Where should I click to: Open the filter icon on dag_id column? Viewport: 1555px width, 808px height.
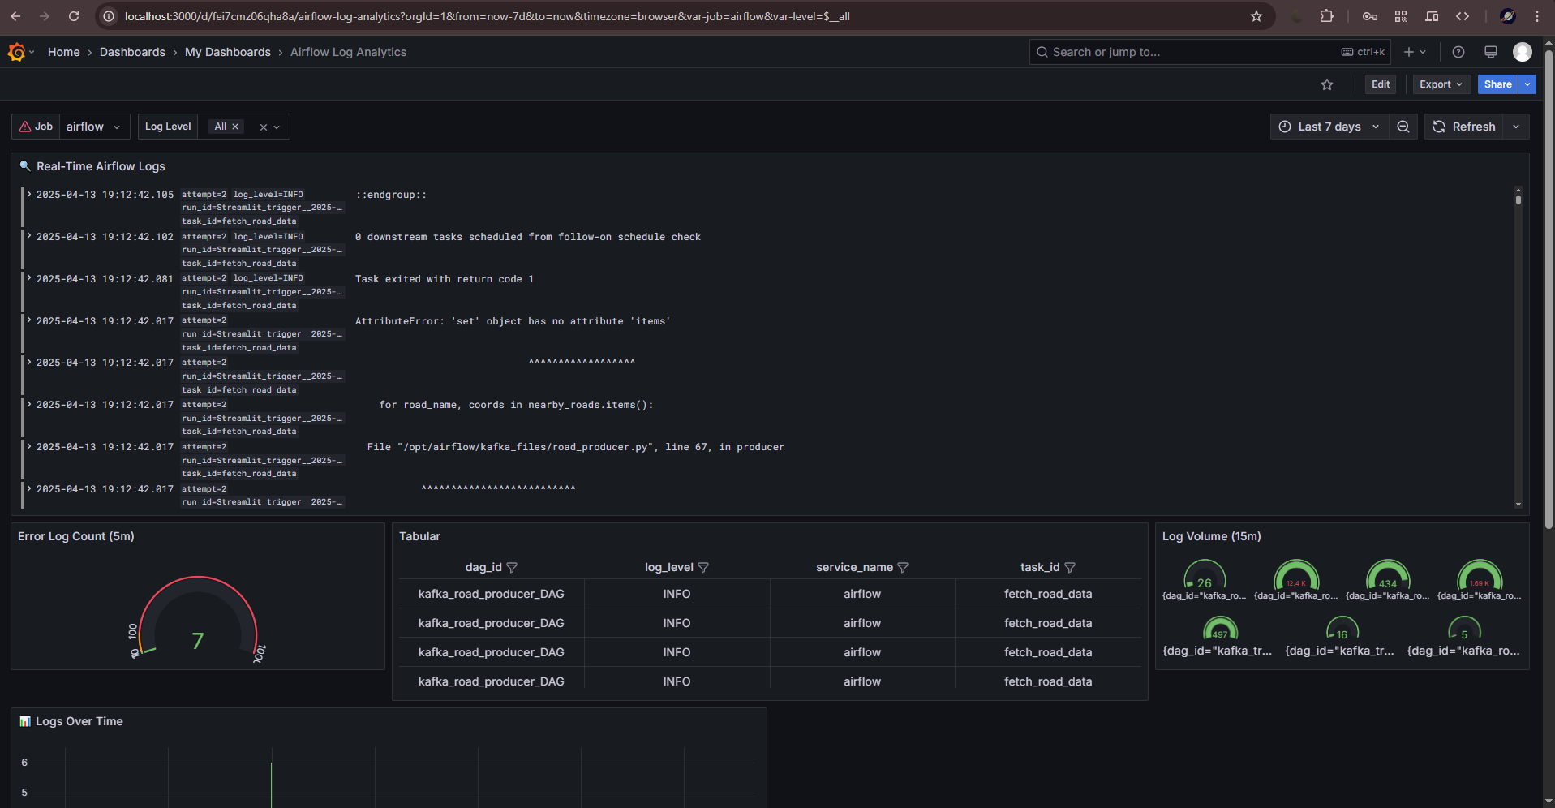click(x=513, y=567)
